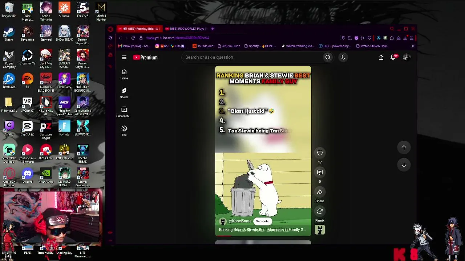Open NVIDIA App desktop shortcut
Viewport: 465px width, 261px height.
(46, 176)
